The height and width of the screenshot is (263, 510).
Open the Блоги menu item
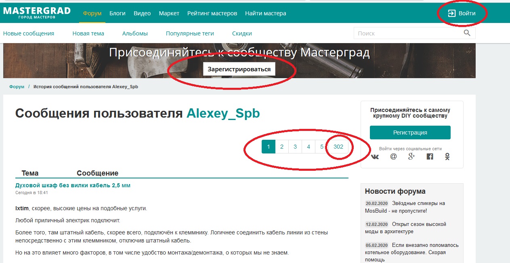click(118, 13)
